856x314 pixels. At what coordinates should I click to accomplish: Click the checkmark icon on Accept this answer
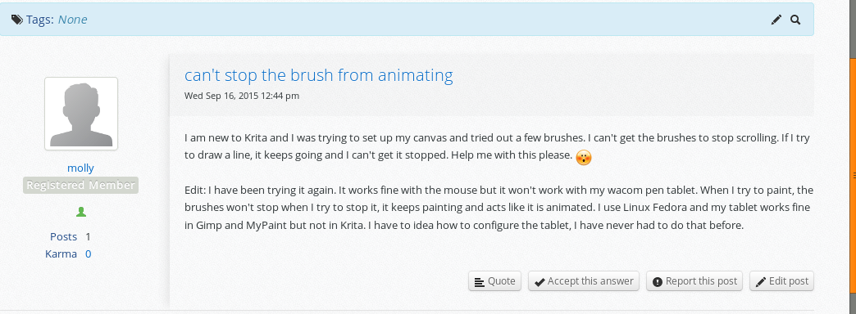(x=540, y=282)
